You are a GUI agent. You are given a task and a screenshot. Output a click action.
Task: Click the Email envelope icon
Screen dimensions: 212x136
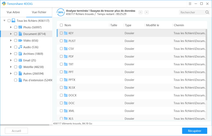20,60
